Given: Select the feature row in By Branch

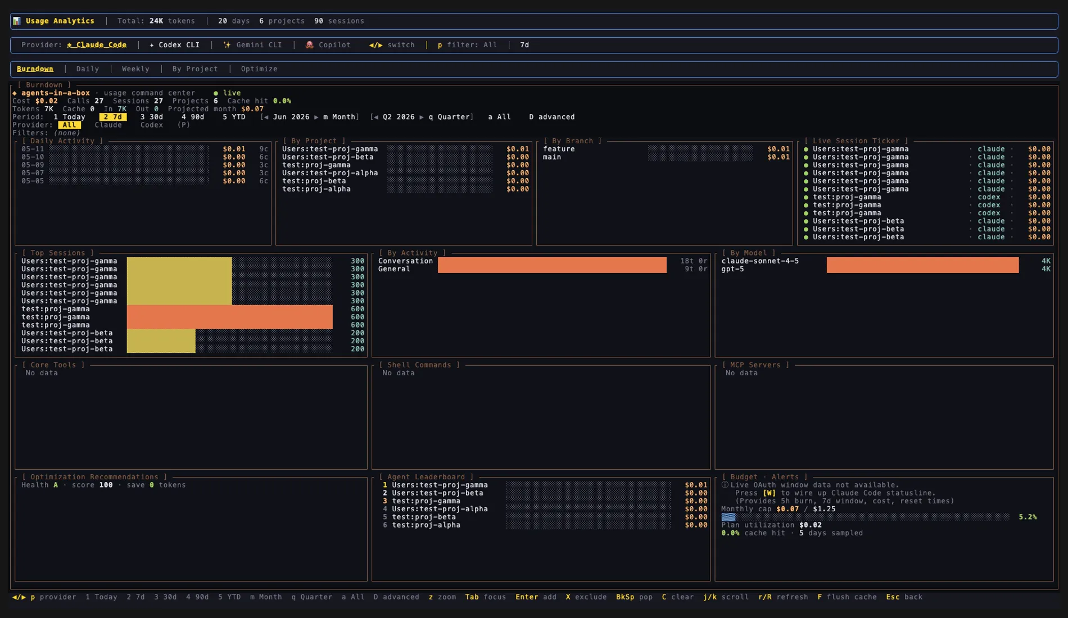Looking at the screenshot, I should click(666, 149).
